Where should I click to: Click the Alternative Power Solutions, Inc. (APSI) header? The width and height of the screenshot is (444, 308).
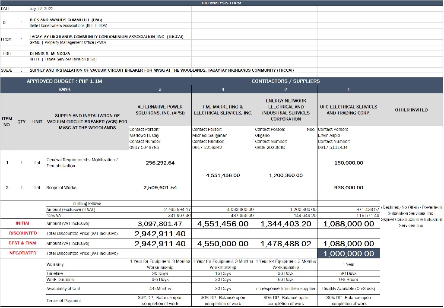(x=160, y=110)
